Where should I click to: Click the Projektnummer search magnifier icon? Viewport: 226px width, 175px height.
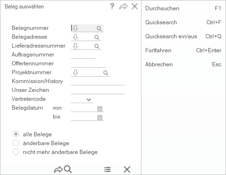pyautogui.click(x=106, y=73)
